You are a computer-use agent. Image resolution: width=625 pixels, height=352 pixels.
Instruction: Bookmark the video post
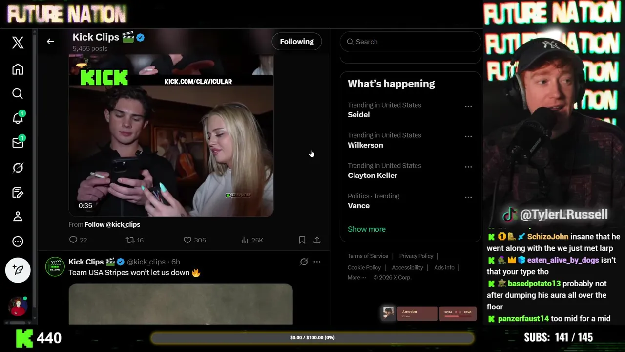[302, 240]
